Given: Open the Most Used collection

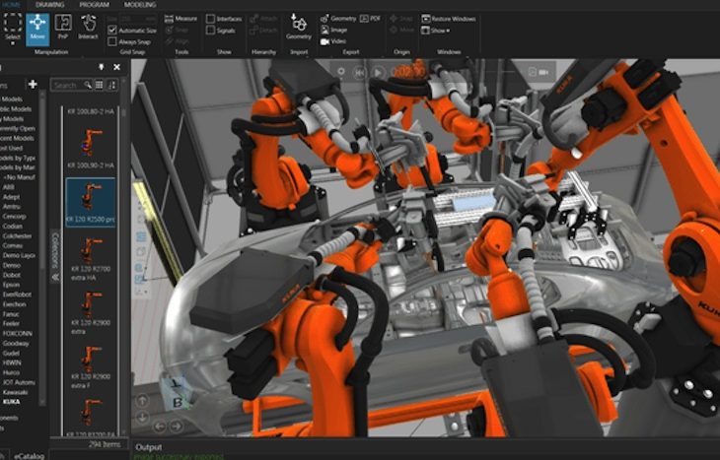Looking at the screenshot, I should coord(11,148).
